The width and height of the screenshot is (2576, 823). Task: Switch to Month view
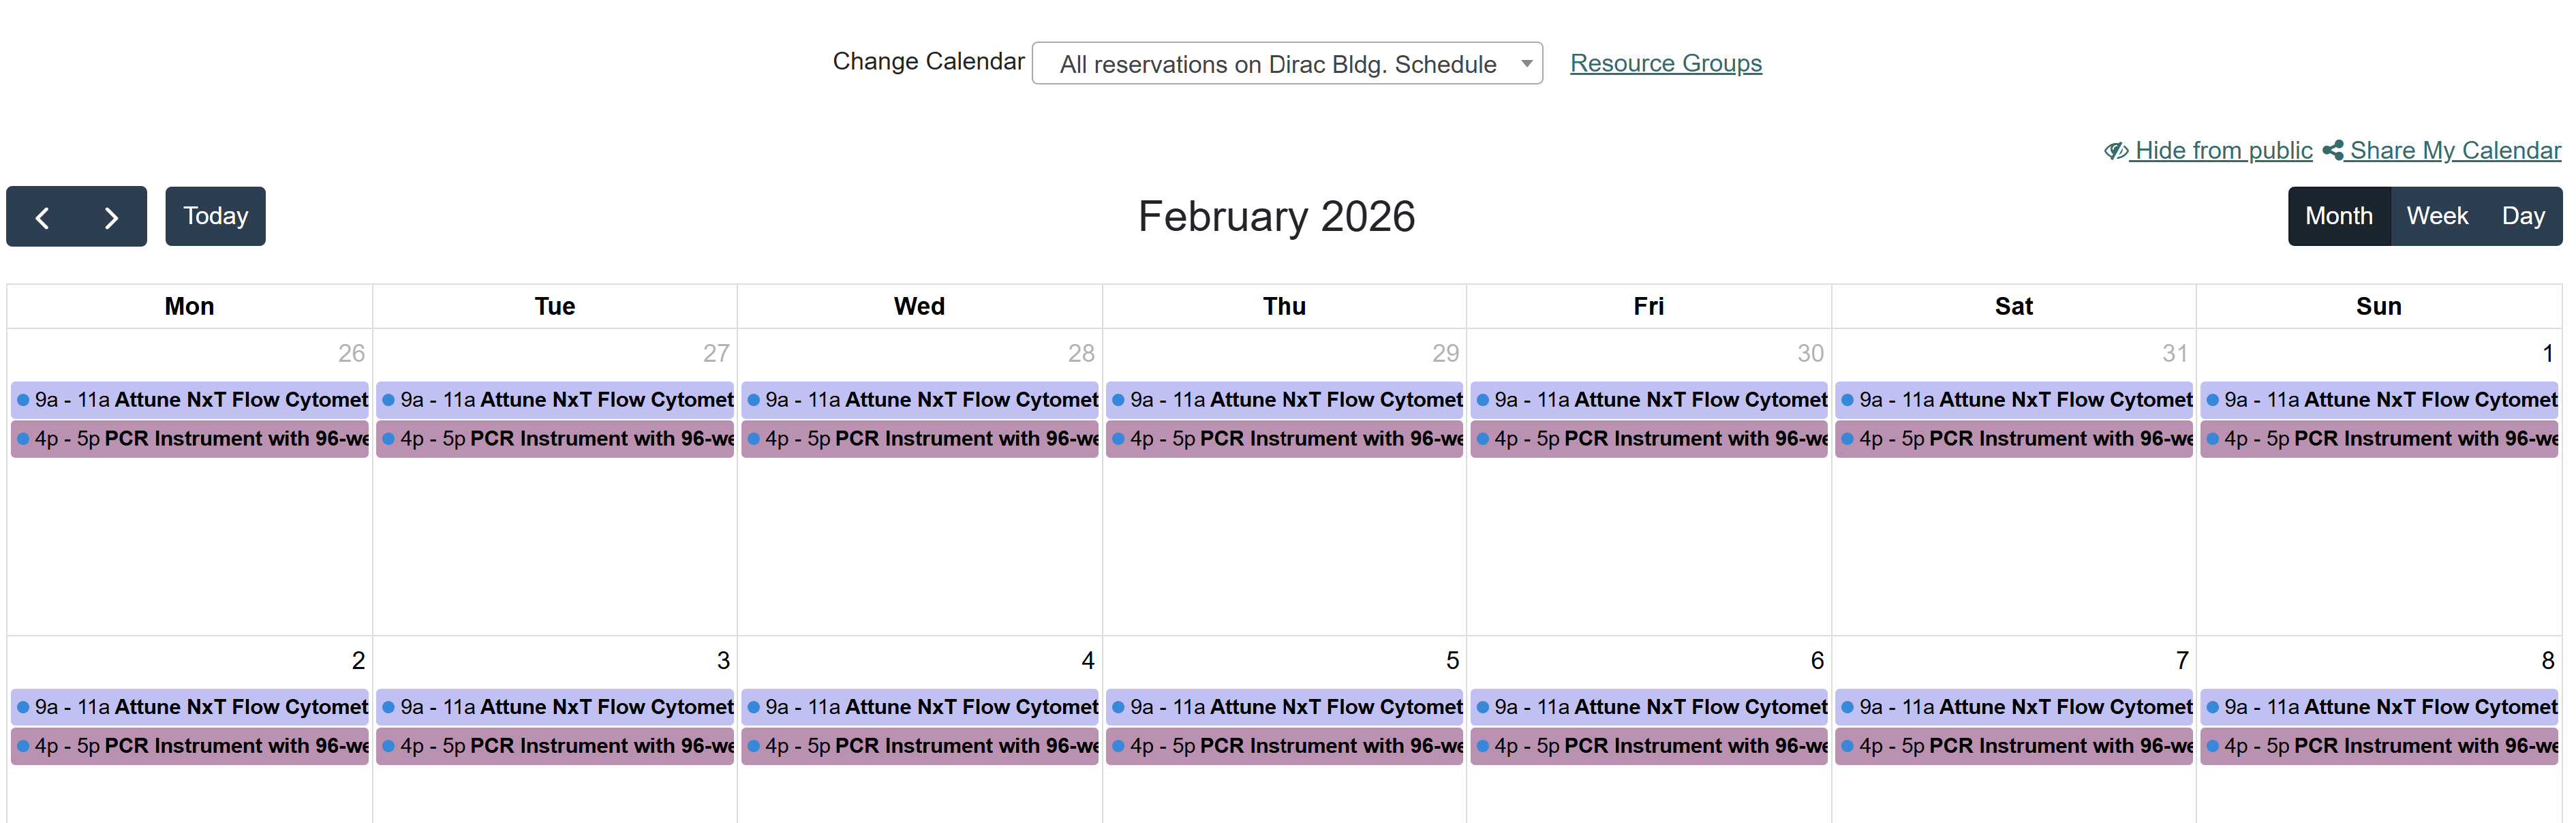pyautogui.click(x=2338, y=216)
